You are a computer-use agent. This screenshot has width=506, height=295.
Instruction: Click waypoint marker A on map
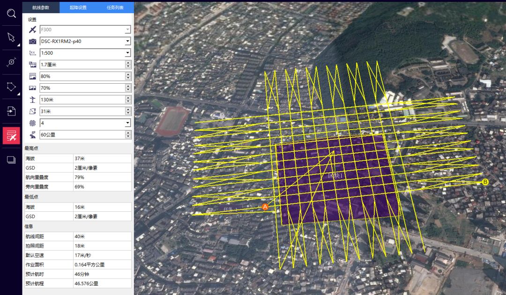coord(265,207)
